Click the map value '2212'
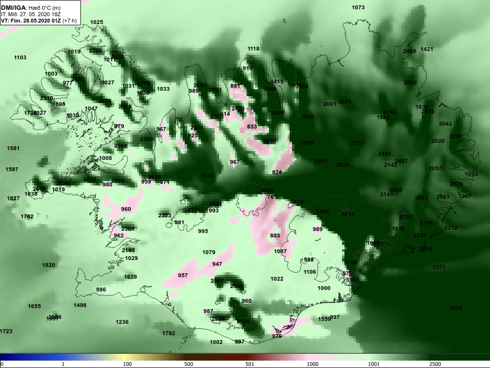490x368 pixels. click(451, 228)
